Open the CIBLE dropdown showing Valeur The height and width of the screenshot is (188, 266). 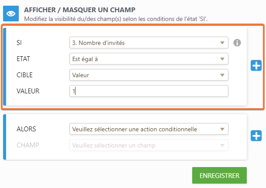(x=149, y=75)
